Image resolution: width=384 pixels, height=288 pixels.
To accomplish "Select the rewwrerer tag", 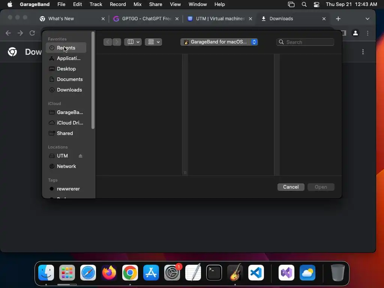I will point(66,189).
